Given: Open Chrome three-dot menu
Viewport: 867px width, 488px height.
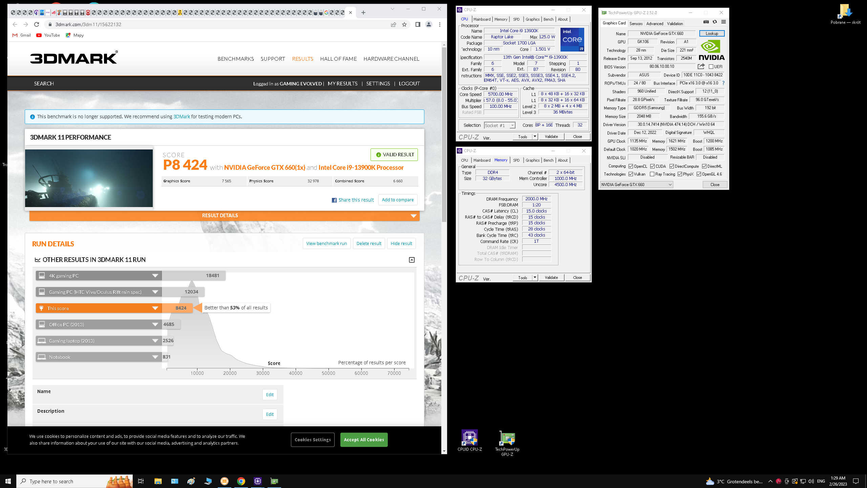Looking at the screenshot, I should [440, 24].
